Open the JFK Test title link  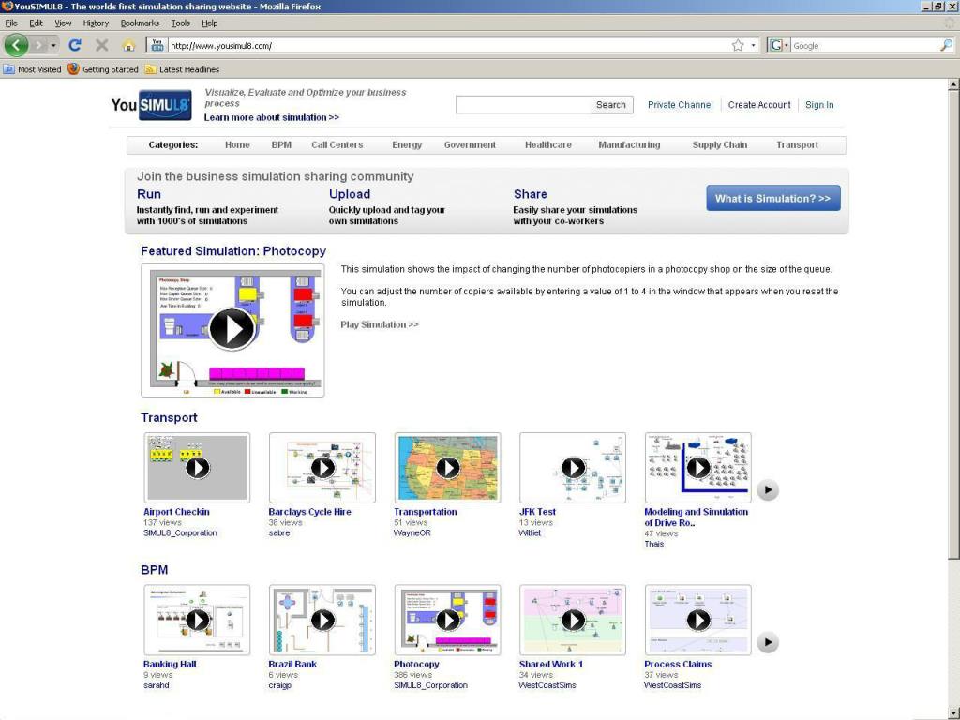(537, 512)
